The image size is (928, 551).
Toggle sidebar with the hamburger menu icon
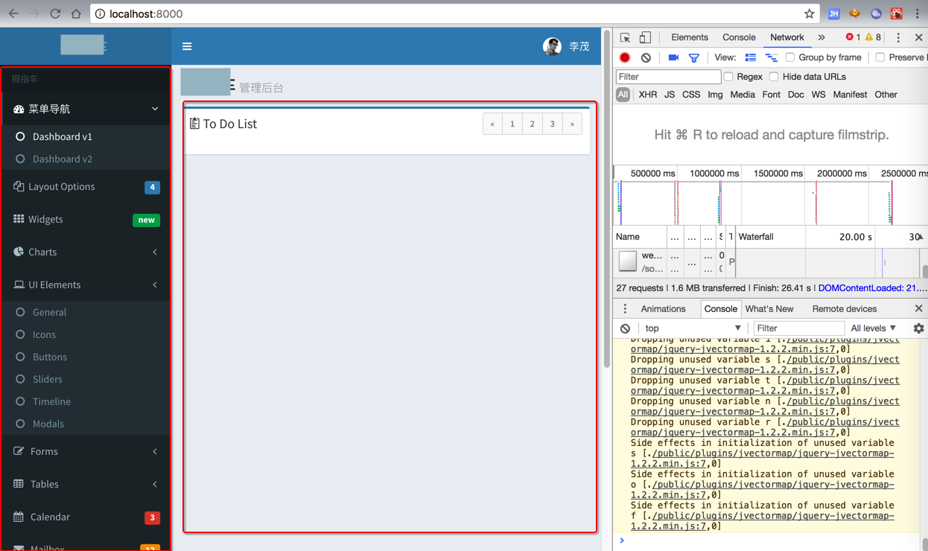187,46
